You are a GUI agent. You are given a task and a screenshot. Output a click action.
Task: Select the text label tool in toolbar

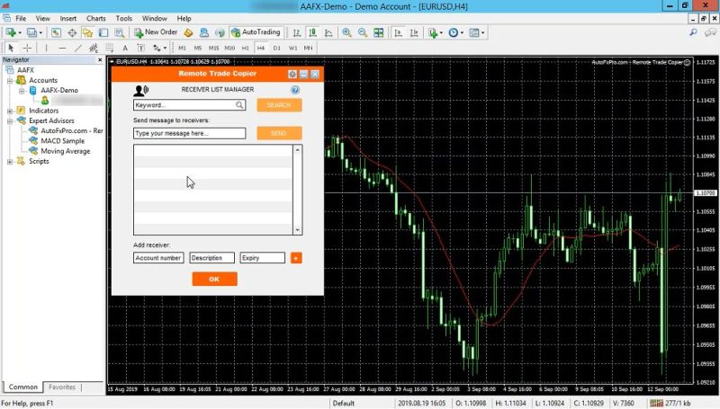[125, 48]
